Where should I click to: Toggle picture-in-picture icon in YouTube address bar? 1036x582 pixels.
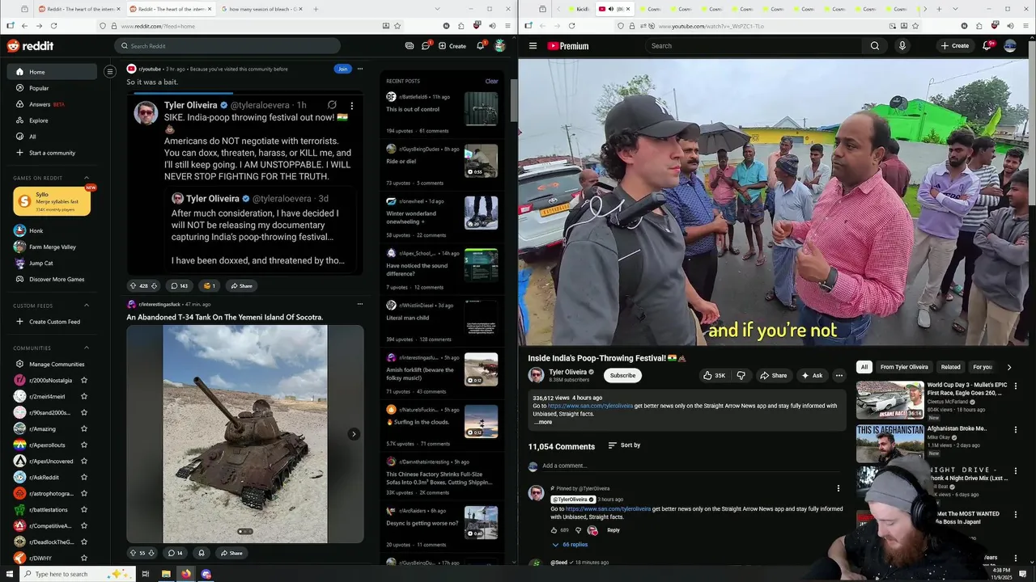tap(892, 26)
